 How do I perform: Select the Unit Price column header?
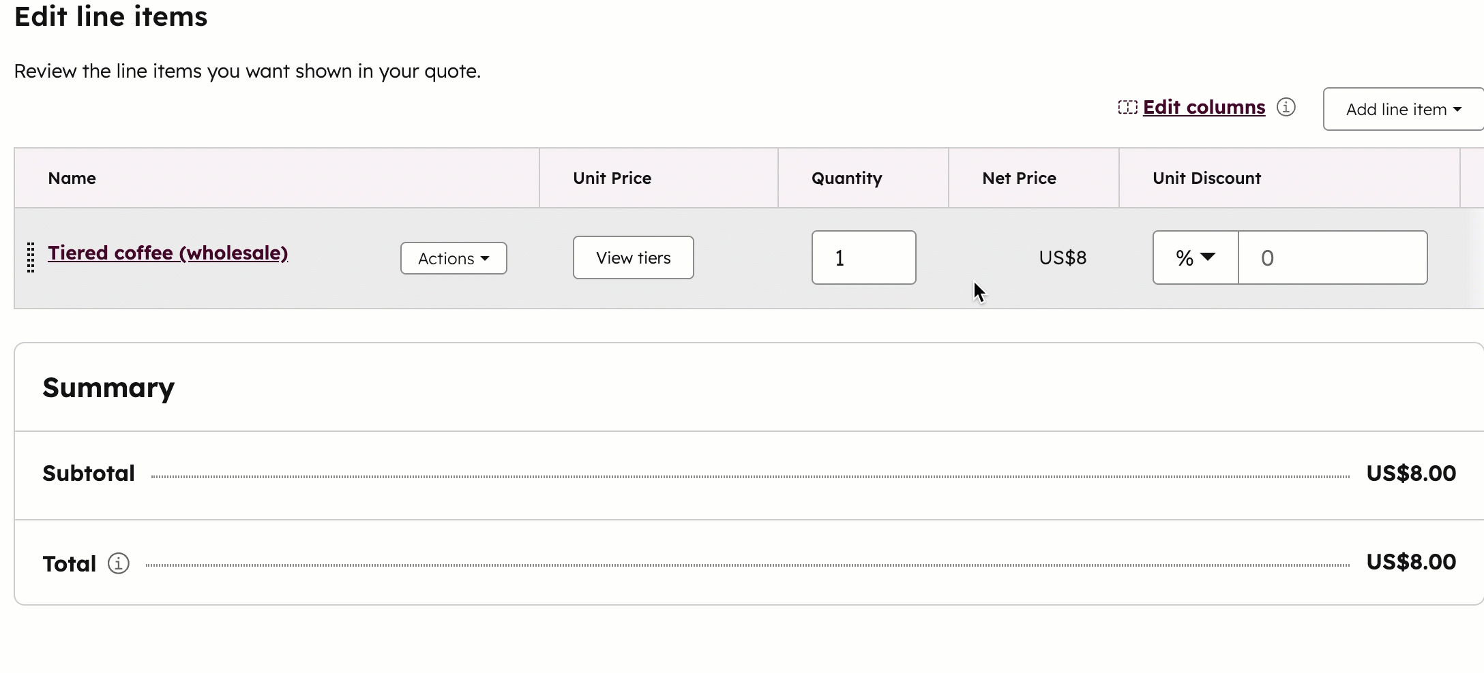click(611, 178)
